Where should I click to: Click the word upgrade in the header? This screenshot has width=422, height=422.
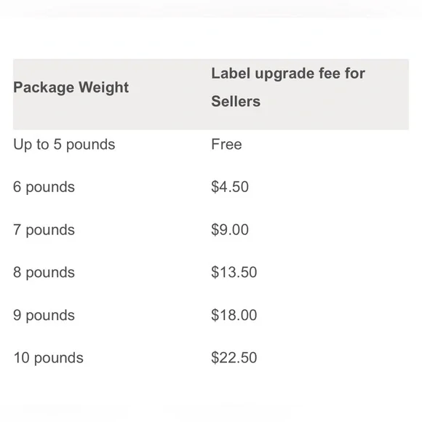284,74
